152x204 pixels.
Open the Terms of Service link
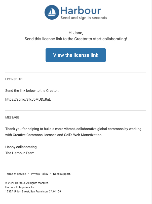coord(16,174)
